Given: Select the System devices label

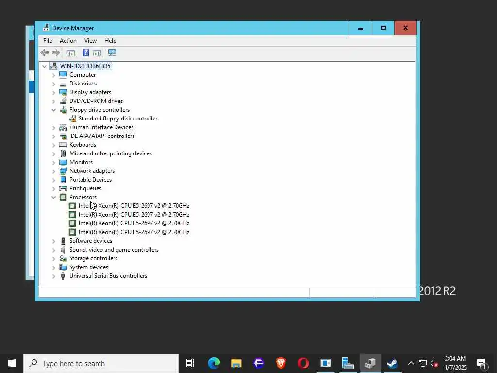Looking at the screenshot, I should tap(89, 267).
